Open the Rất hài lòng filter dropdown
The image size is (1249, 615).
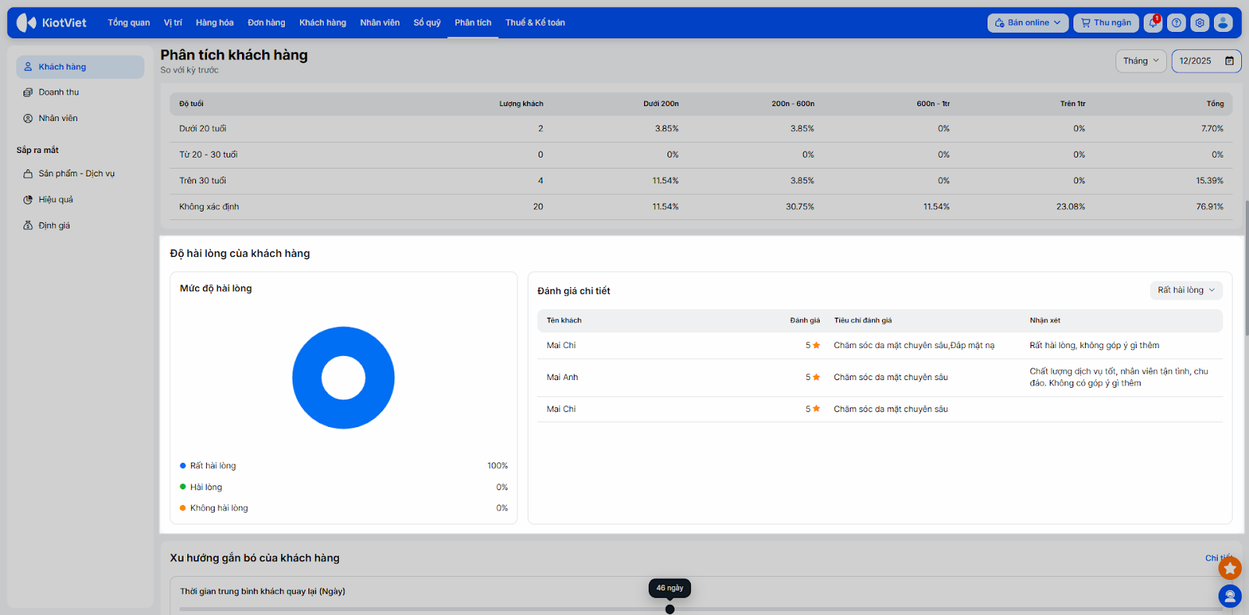point(1186,290)
